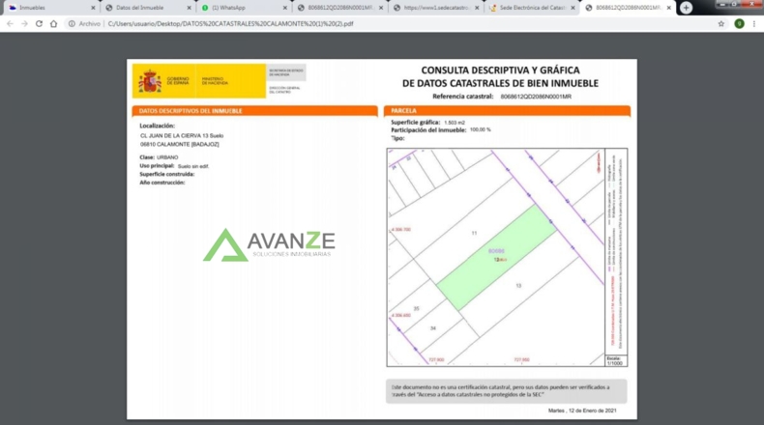The height and width of the screenshot is (425, 764).
Task: Click parcel number 11 on the map
Action: [474, 233]
